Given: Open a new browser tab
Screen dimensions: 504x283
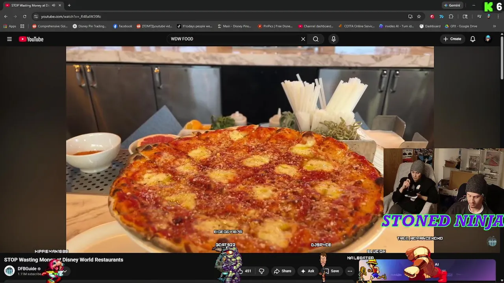Looking at the screenshot, I should point(69,6).
